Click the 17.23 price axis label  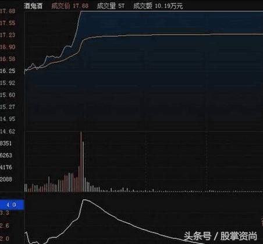pos(8,35)
